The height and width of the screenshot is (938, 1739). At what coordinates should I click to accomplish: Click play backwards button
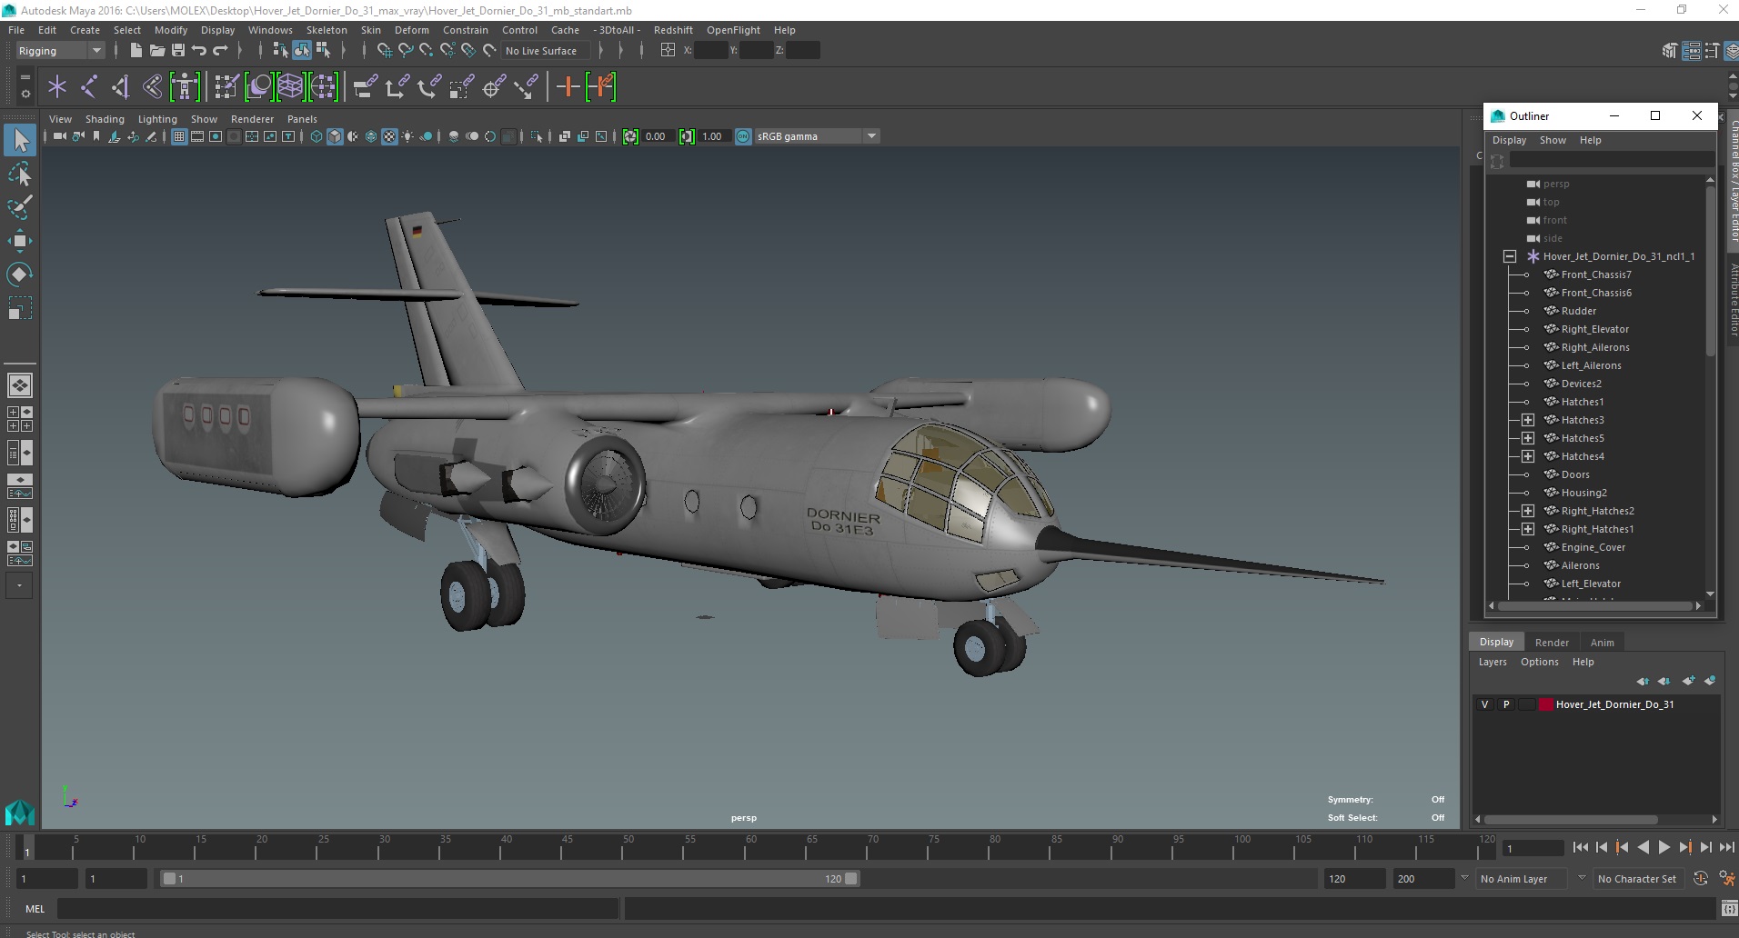(x=1643, y=847)
